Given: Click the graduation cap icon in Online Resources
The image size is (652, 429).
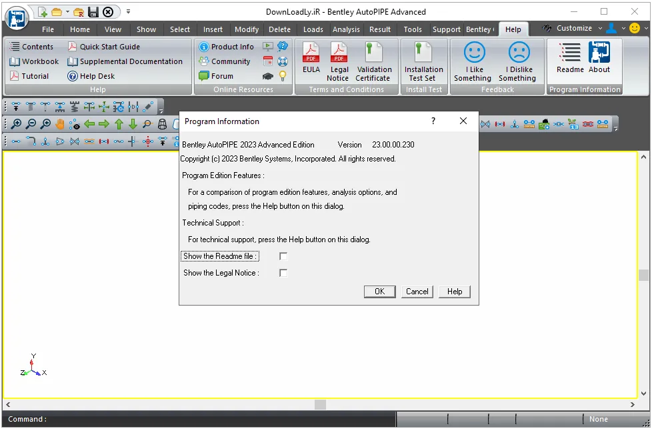Looking at the screenshot, I should [x=268, y=76].
